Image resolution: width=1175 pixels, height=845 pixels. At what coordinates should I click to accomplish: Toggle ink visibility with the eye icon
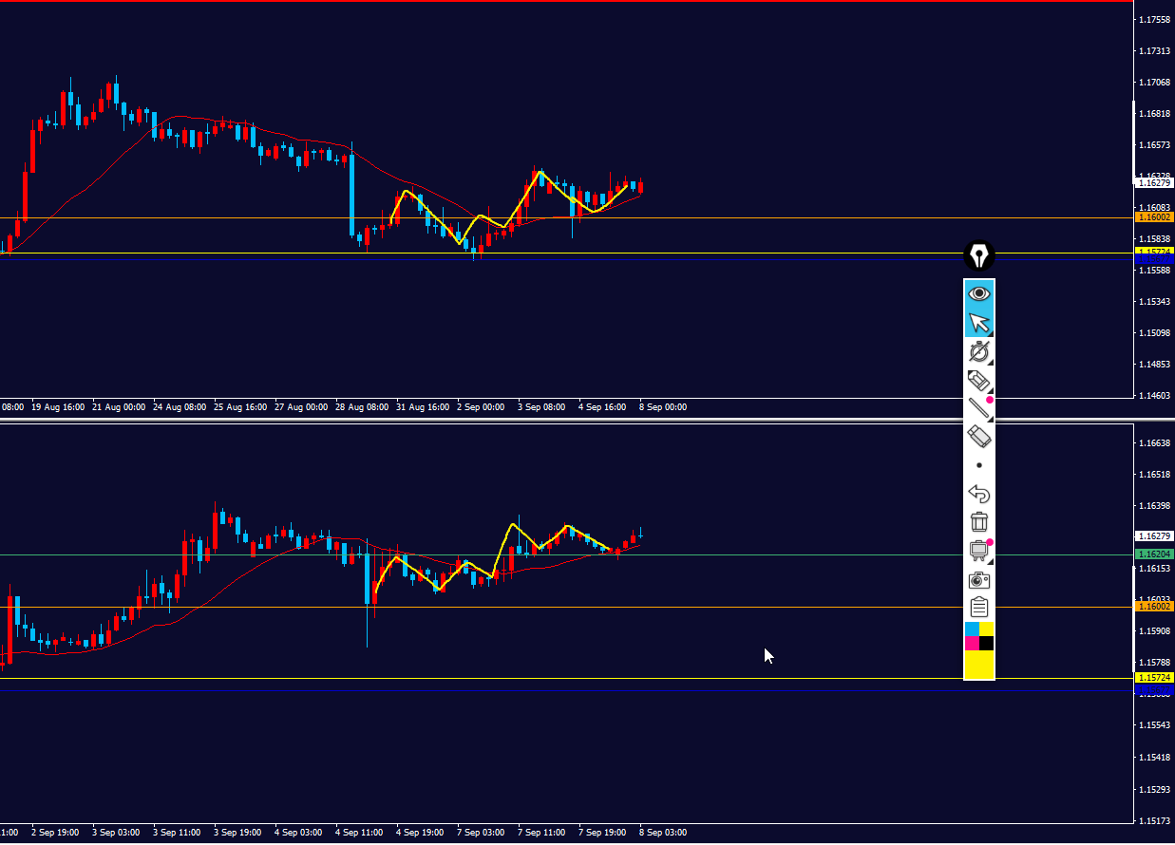point(979,294)
